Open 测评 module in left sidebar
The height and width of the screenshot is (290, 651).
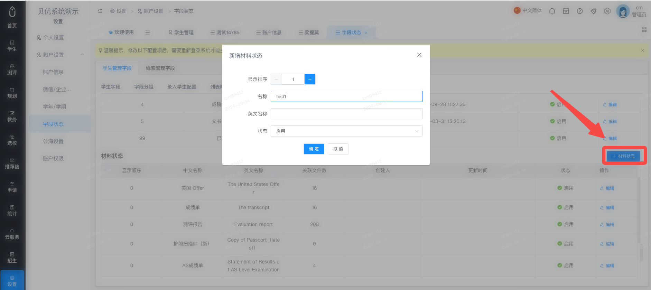[12, 69]
